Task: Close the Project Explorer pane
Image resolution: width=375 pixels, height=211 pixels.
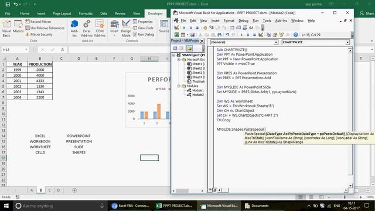Action: [x=202, y=41]
